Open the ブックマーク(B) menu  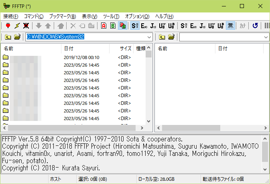click(x=63, y=16)
